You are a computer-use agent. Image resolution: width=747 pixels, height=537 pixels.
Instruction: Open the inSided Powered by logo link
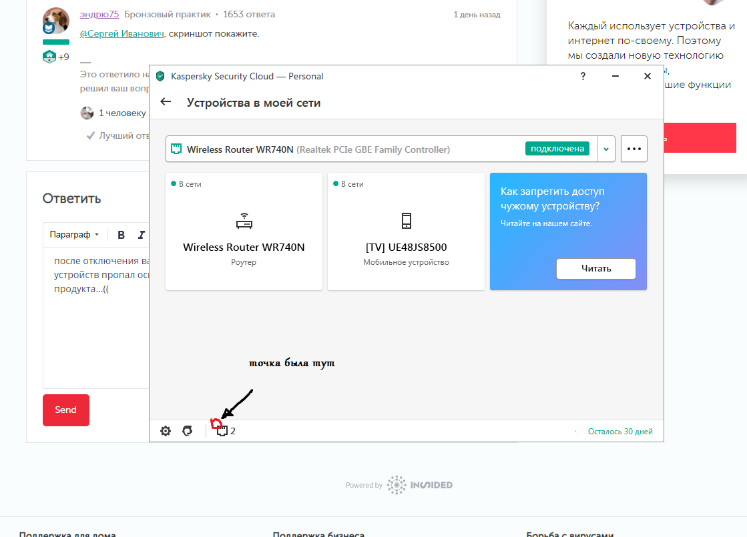399,484
